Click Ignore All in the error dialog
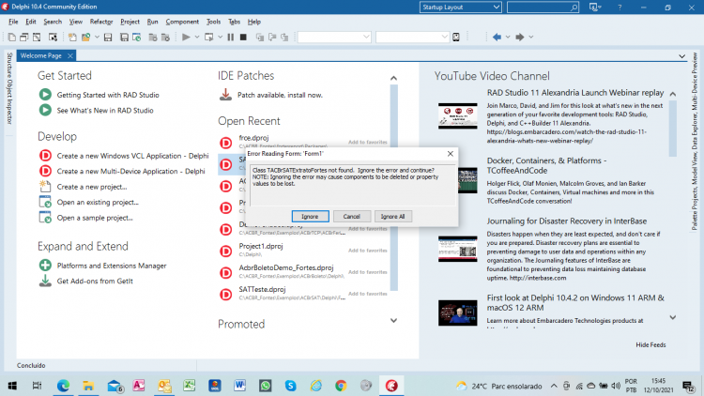Image resolution: width=704 pixels, height=396 pixels. pos(393,217)
